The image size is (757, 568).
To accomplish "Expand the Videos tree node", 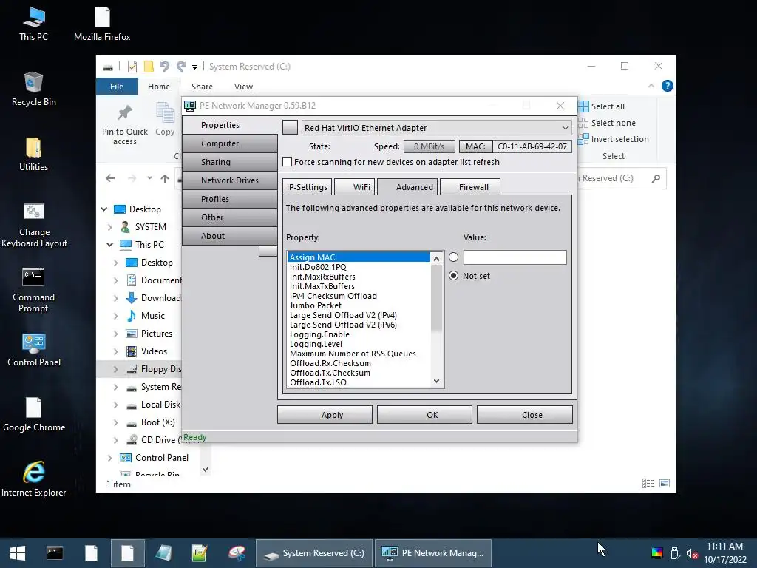I will 116,351.
